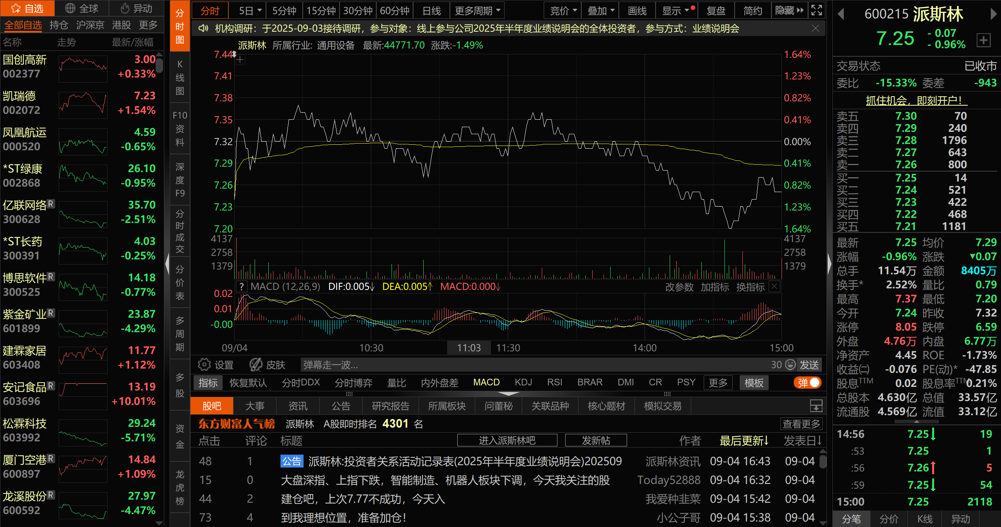Image resolution: width=1001 pixels, height=527 pixels.
Task: Click download panel icon beside tabs
Action: [x=816, y=406]
